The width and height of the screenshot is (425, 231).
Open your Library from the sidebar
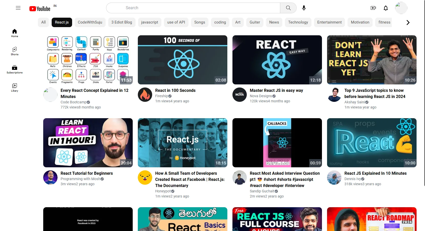click(x=14, y=87)
